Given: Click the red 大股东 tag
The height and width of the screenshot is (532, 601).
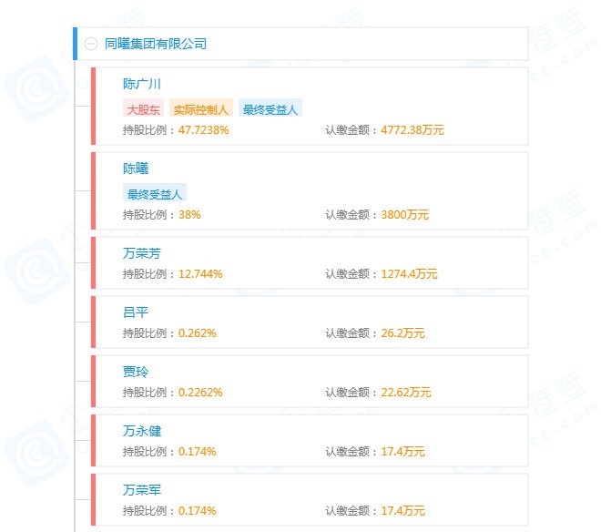Looking at the screenshot, I should [143, 109].
